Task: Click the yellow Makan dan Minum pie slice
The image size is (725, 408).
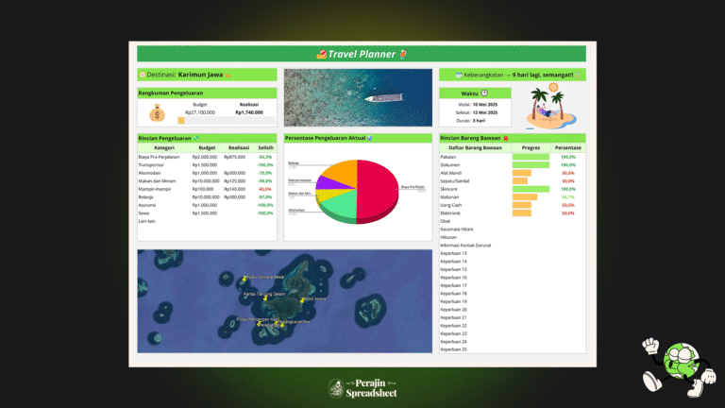Action: pyautogui.click(x=329, y=195)
